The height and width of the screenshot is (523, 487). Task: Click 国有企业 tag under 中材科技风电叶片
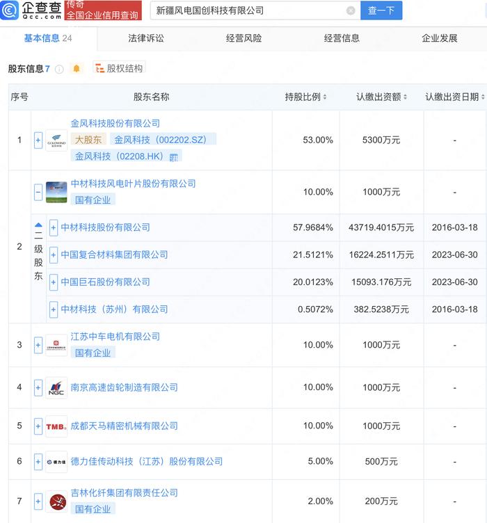93,200
